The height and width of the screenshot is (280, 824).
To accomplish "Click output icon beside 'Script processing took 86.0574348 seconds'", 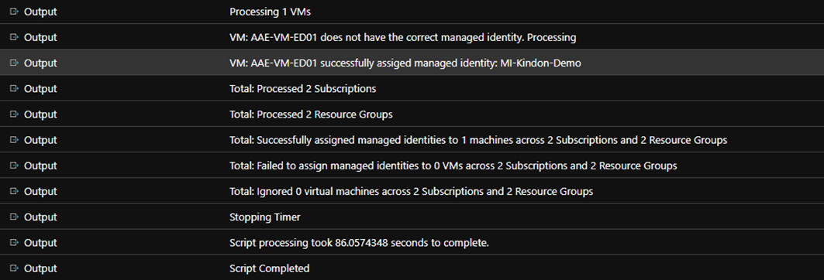I will point(14,243).
